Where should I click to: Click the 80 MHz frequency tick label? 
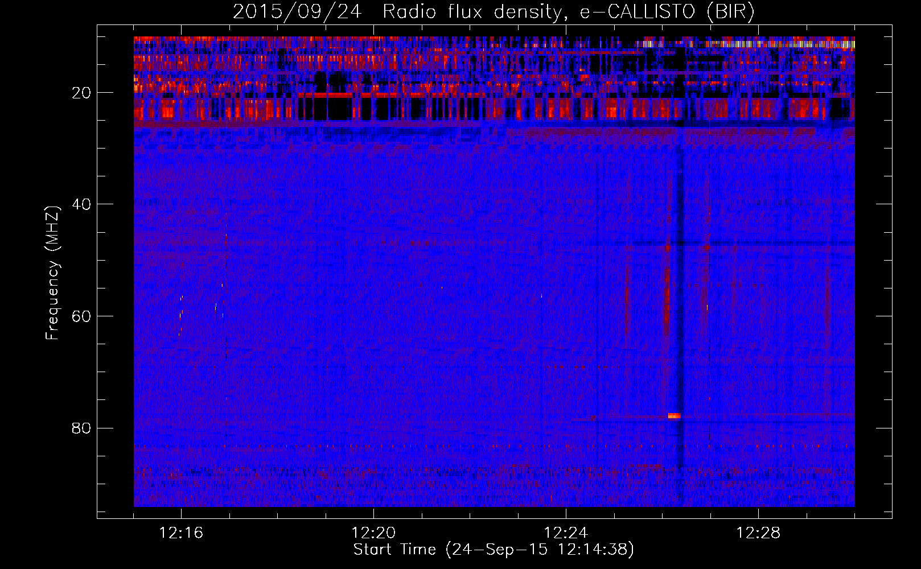click(x=82, y=428)
